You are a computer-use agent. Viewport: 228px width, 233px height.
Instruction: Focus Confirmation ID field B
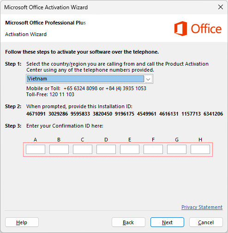pyautogui.click(x=59, y=149)
